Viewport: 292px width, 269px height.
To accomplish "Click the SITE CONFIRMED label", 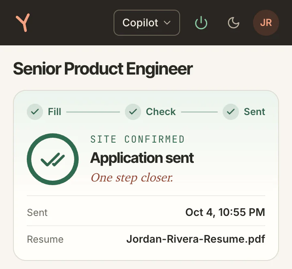I will point(137,139).
